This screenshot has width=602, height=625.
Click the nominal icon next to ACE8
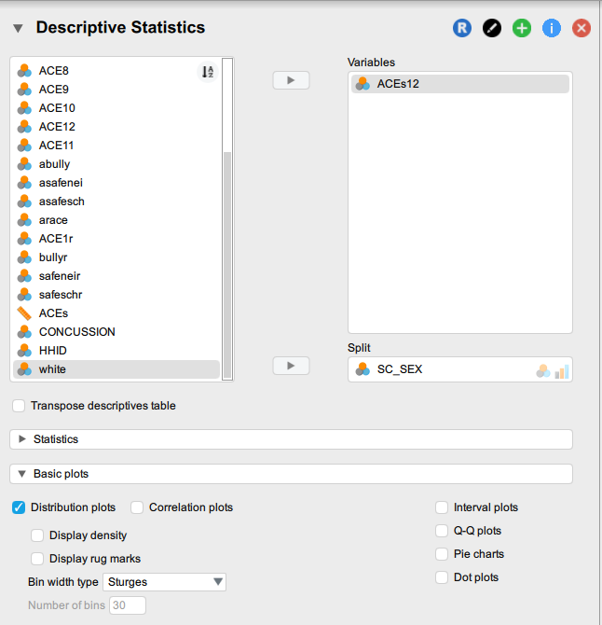click(x=24, y=71)
